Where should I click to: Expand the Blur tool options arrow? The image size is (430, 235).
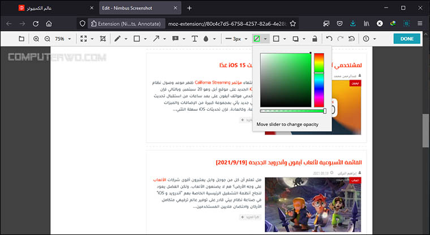214,39
